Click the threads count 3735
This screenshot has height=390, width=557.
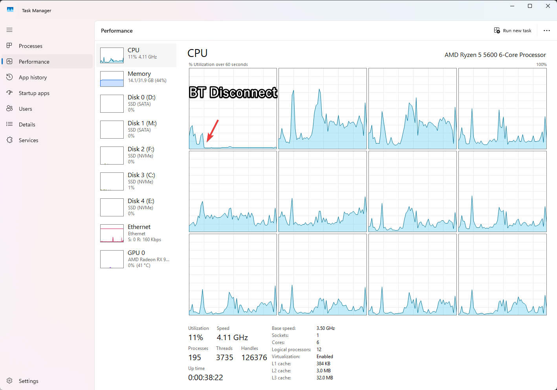(x=225, y=358)
